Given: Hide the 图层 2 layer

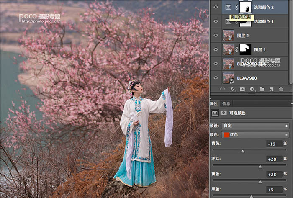Looking at the screenshot, I should pos(216,35).
